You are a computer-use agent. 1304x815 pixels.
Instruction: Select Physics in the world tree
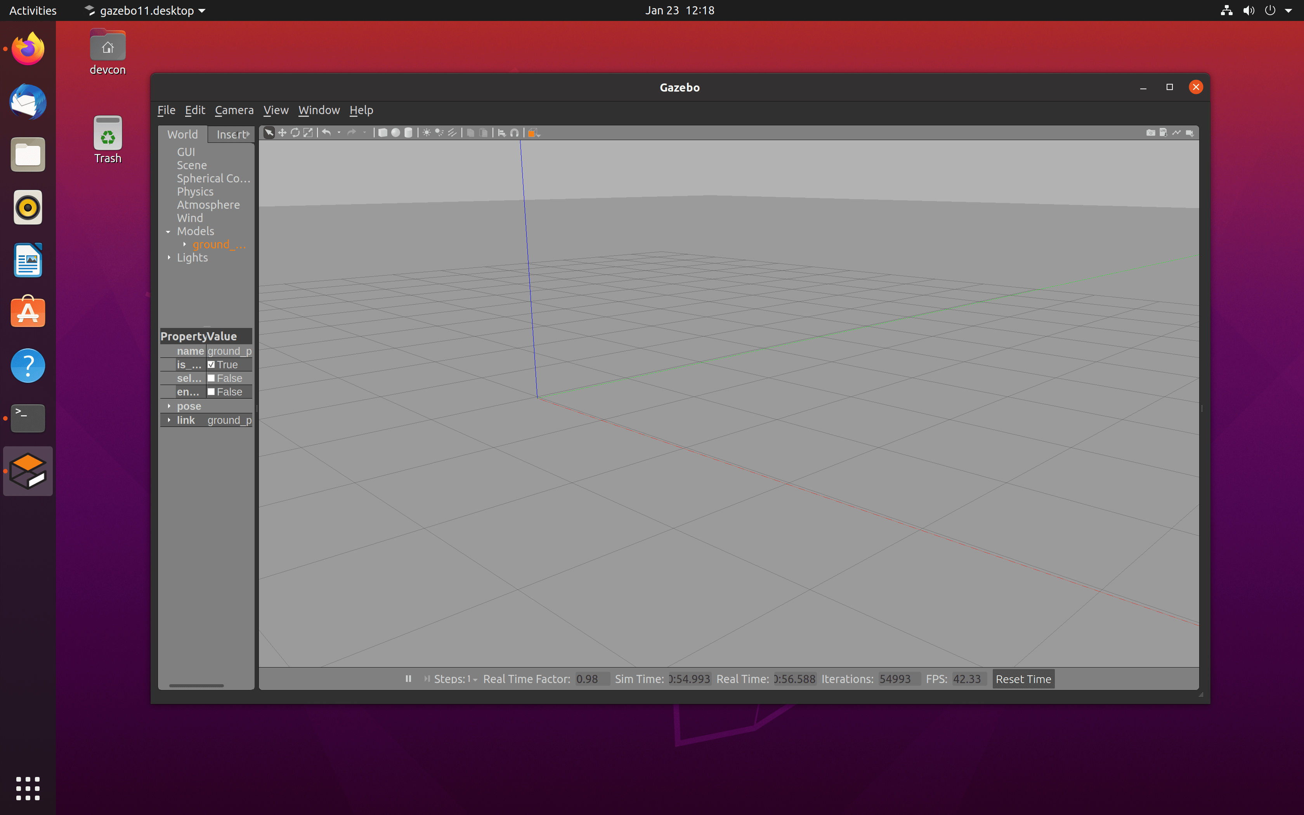195,191
